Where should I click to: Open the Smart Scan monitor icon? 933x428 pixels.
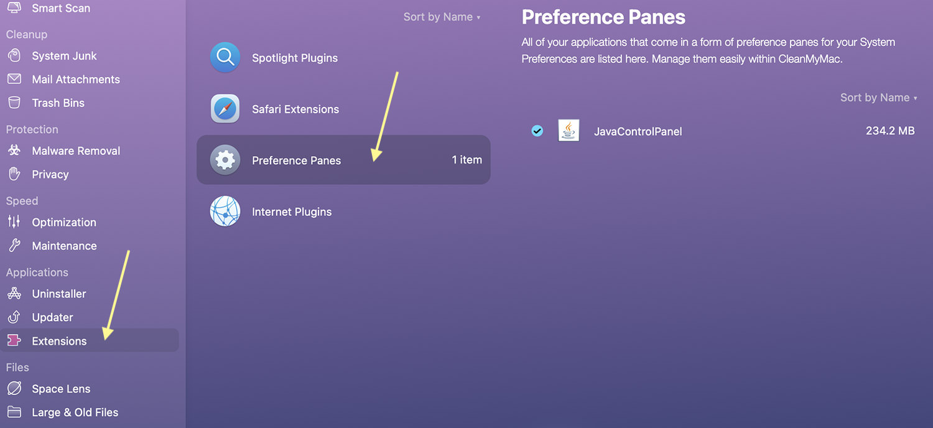14,8
